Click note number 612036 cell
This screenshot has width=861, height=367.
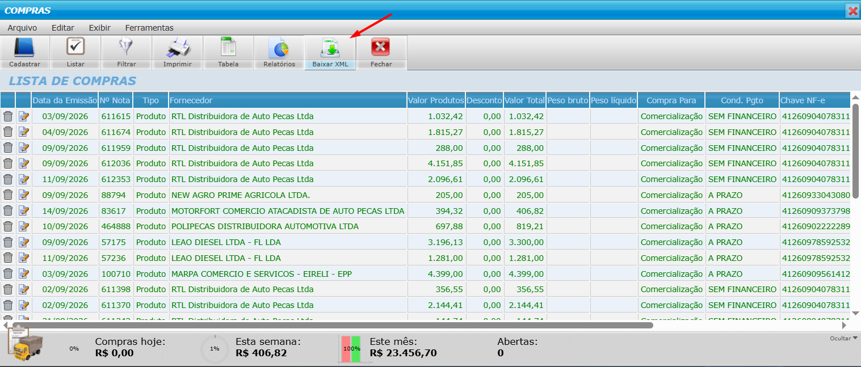pyautogui.click(x=116, y=163)
